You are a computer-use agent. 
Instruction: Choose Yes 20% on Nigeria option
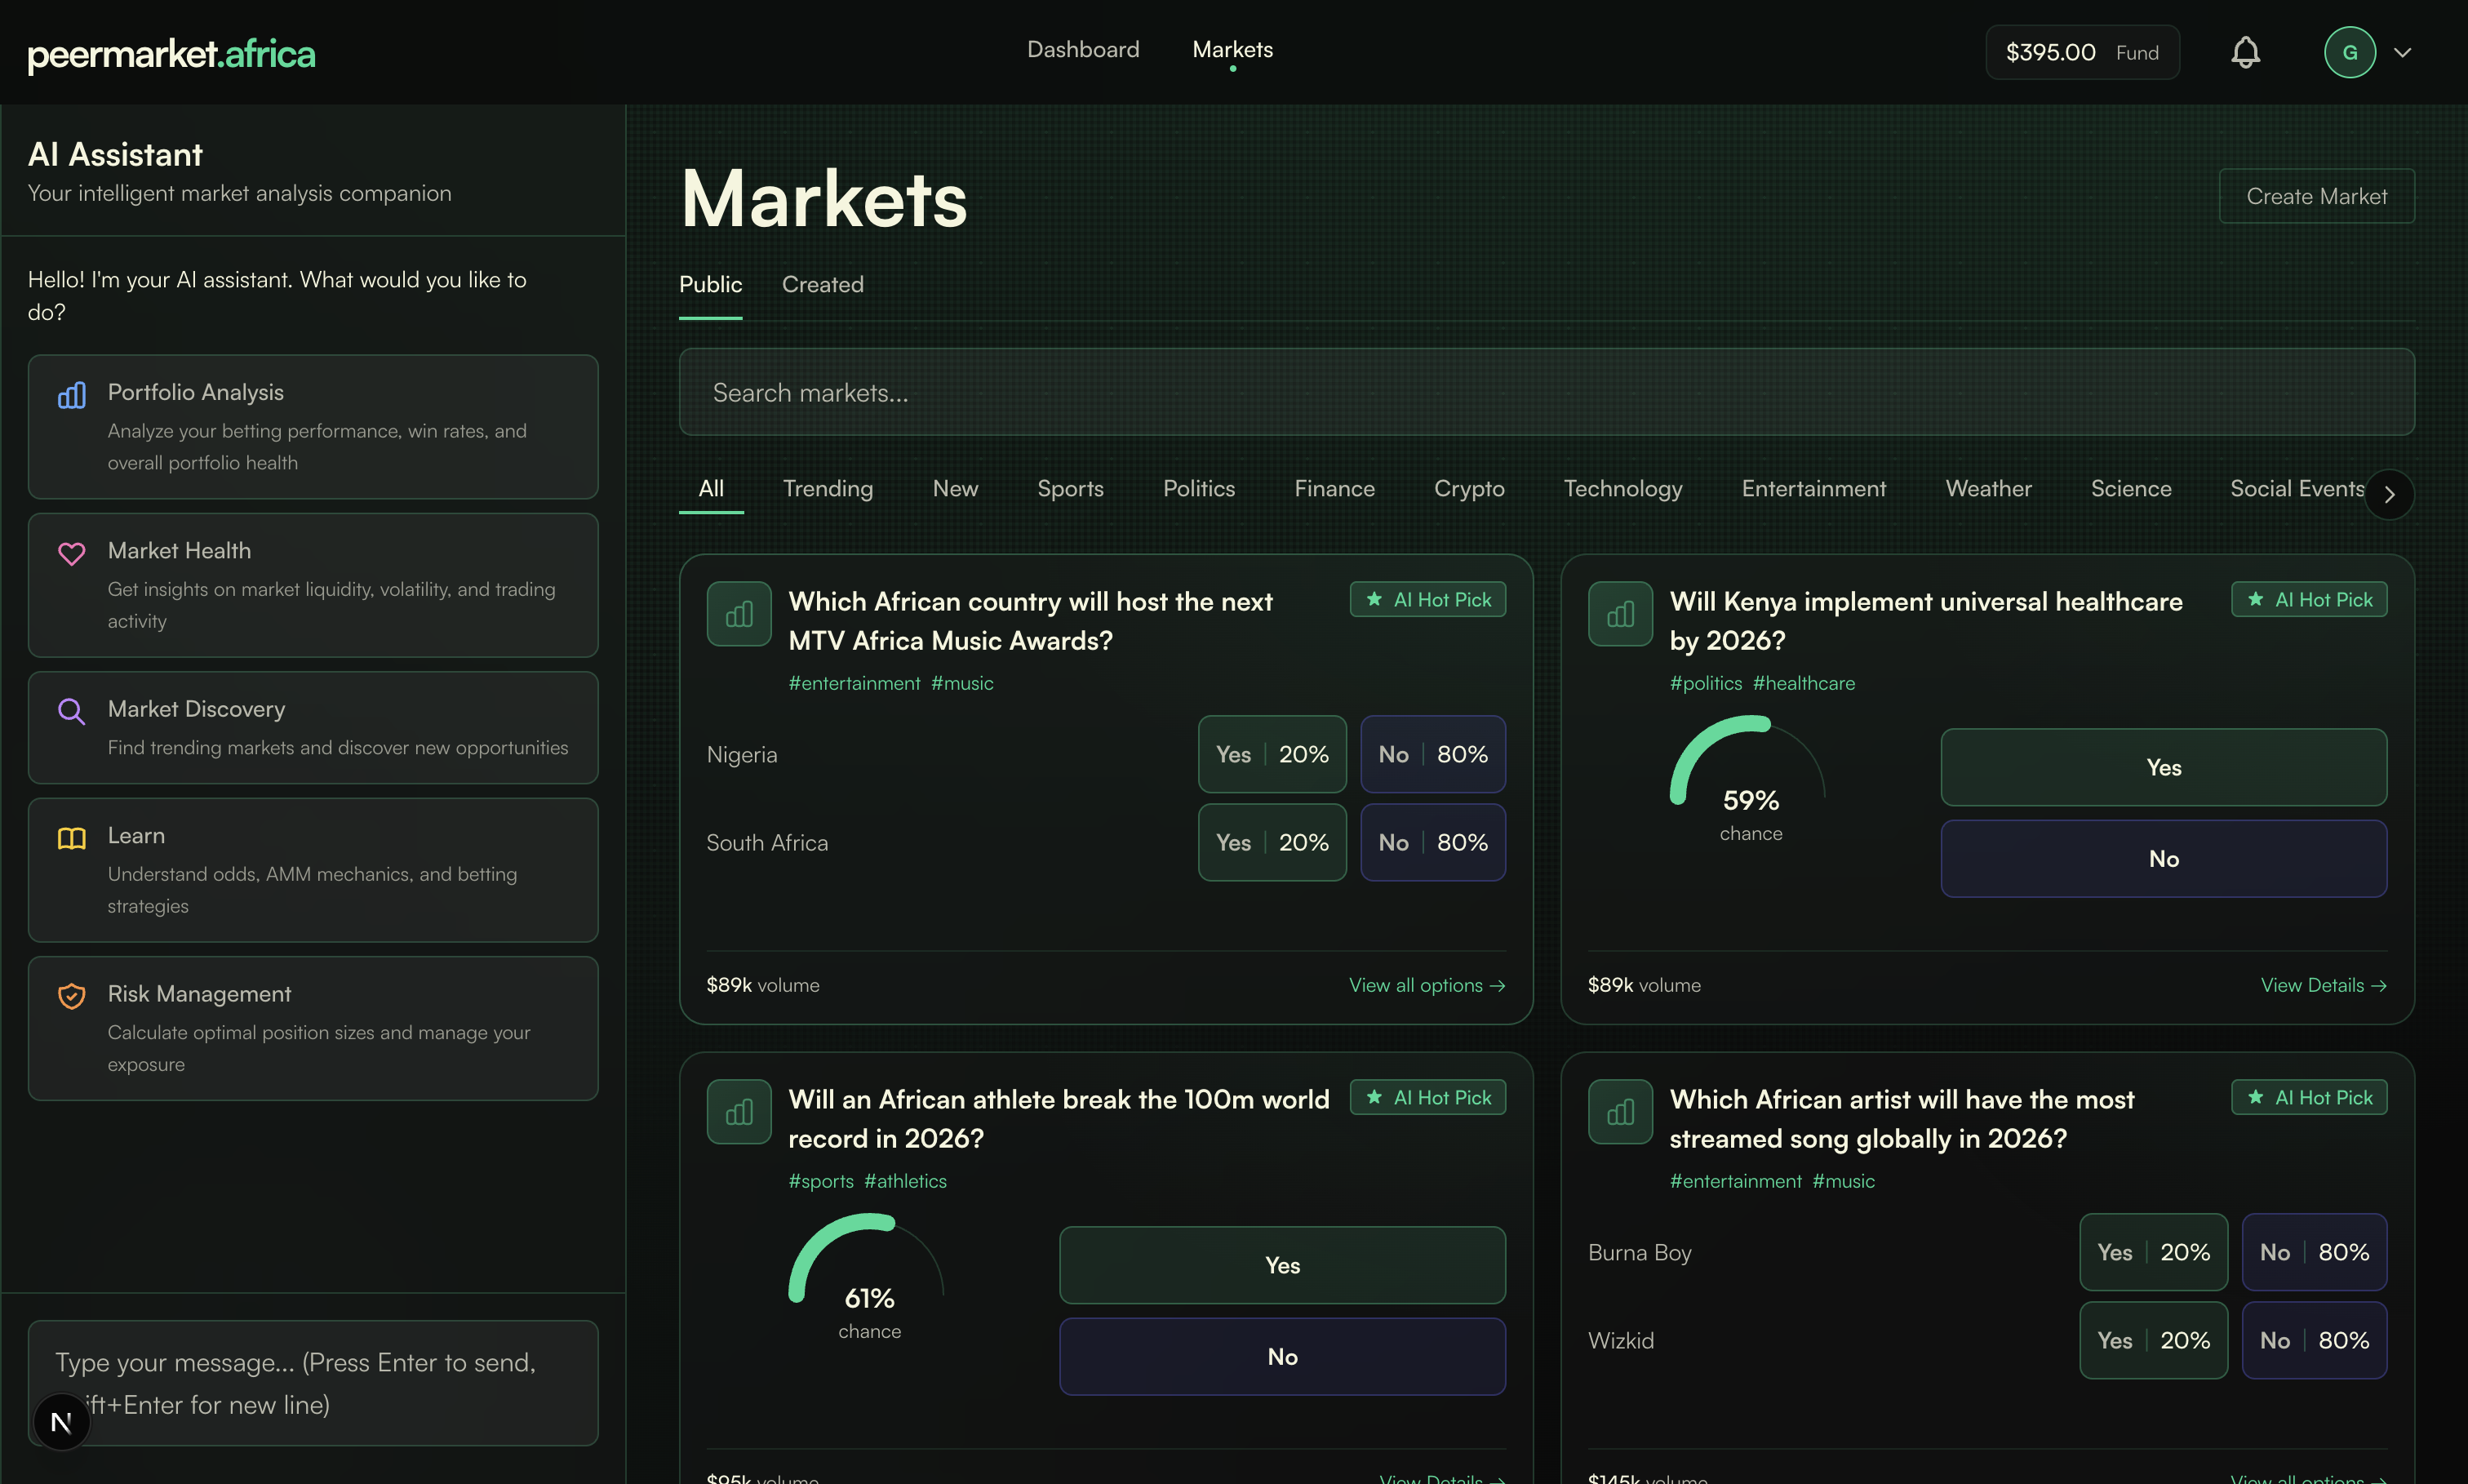click(1272, 754)
